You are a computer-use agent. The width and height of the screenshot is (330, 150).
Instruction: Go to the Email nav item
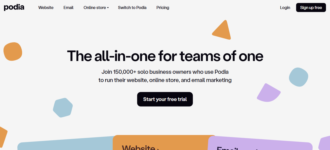pyautogui.click(x=68, y=7)
